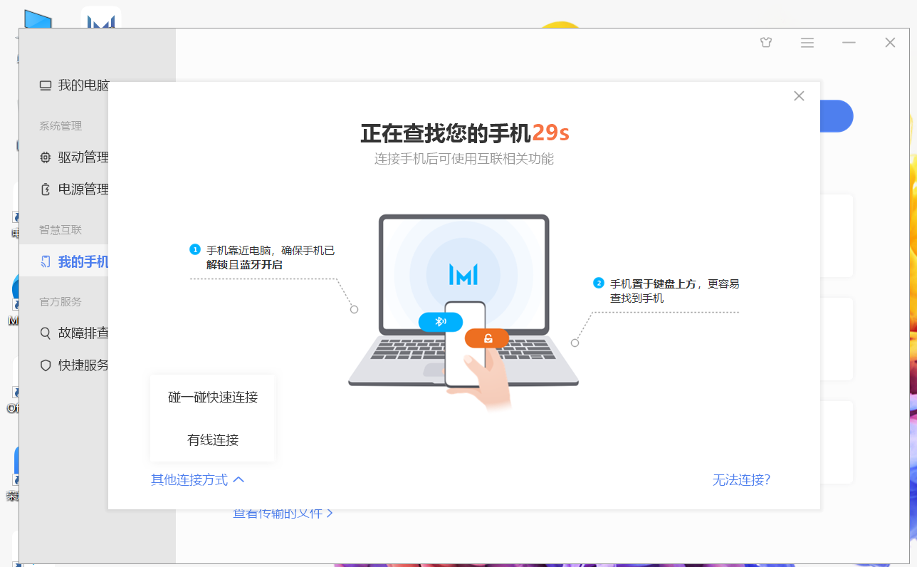917x567 pixels.
Task: Click the 电源管理 battery icon
Action: pos(46,189)
